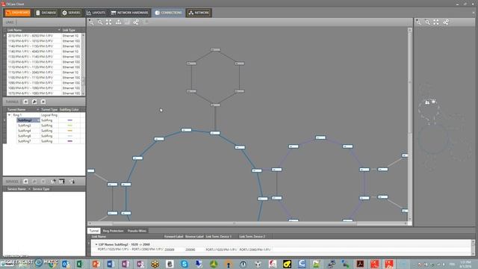Click second M icon in Services toolbar
The width and height of the screenshot is (478, 269).
[61, 181]
